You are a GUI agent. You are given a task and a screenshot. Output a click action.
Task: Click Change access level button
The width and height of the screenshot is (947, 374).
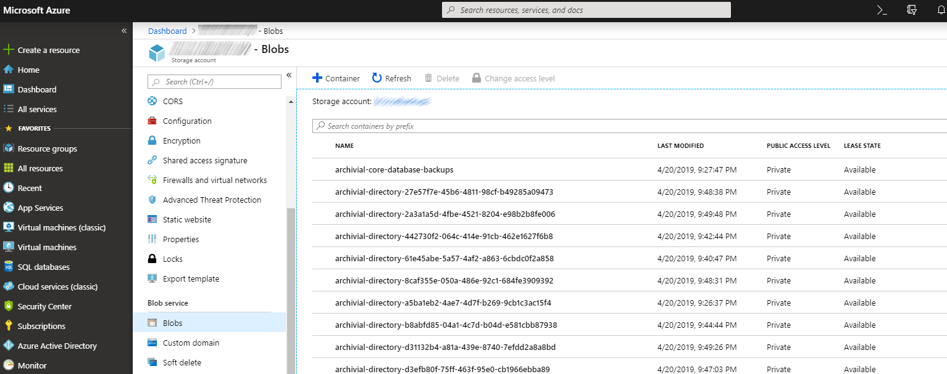513,78
